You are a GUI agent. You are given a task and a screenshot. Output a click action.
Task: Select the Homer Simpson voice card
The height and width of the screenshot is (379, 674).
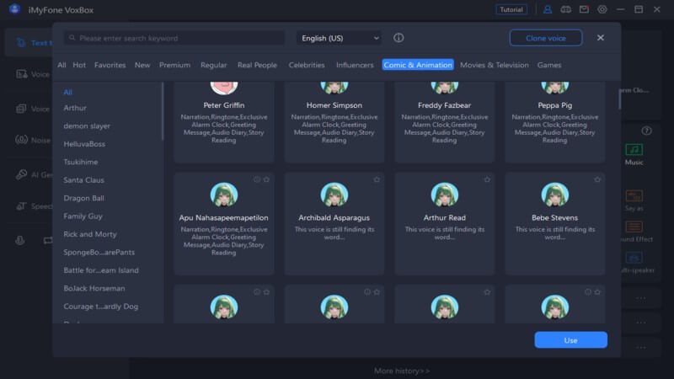pyautogui.click(x=334, y=121)
